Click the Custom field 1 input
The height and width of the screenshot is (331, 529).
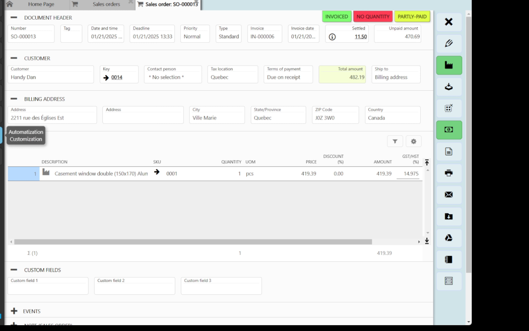click(x=48, y=286)
